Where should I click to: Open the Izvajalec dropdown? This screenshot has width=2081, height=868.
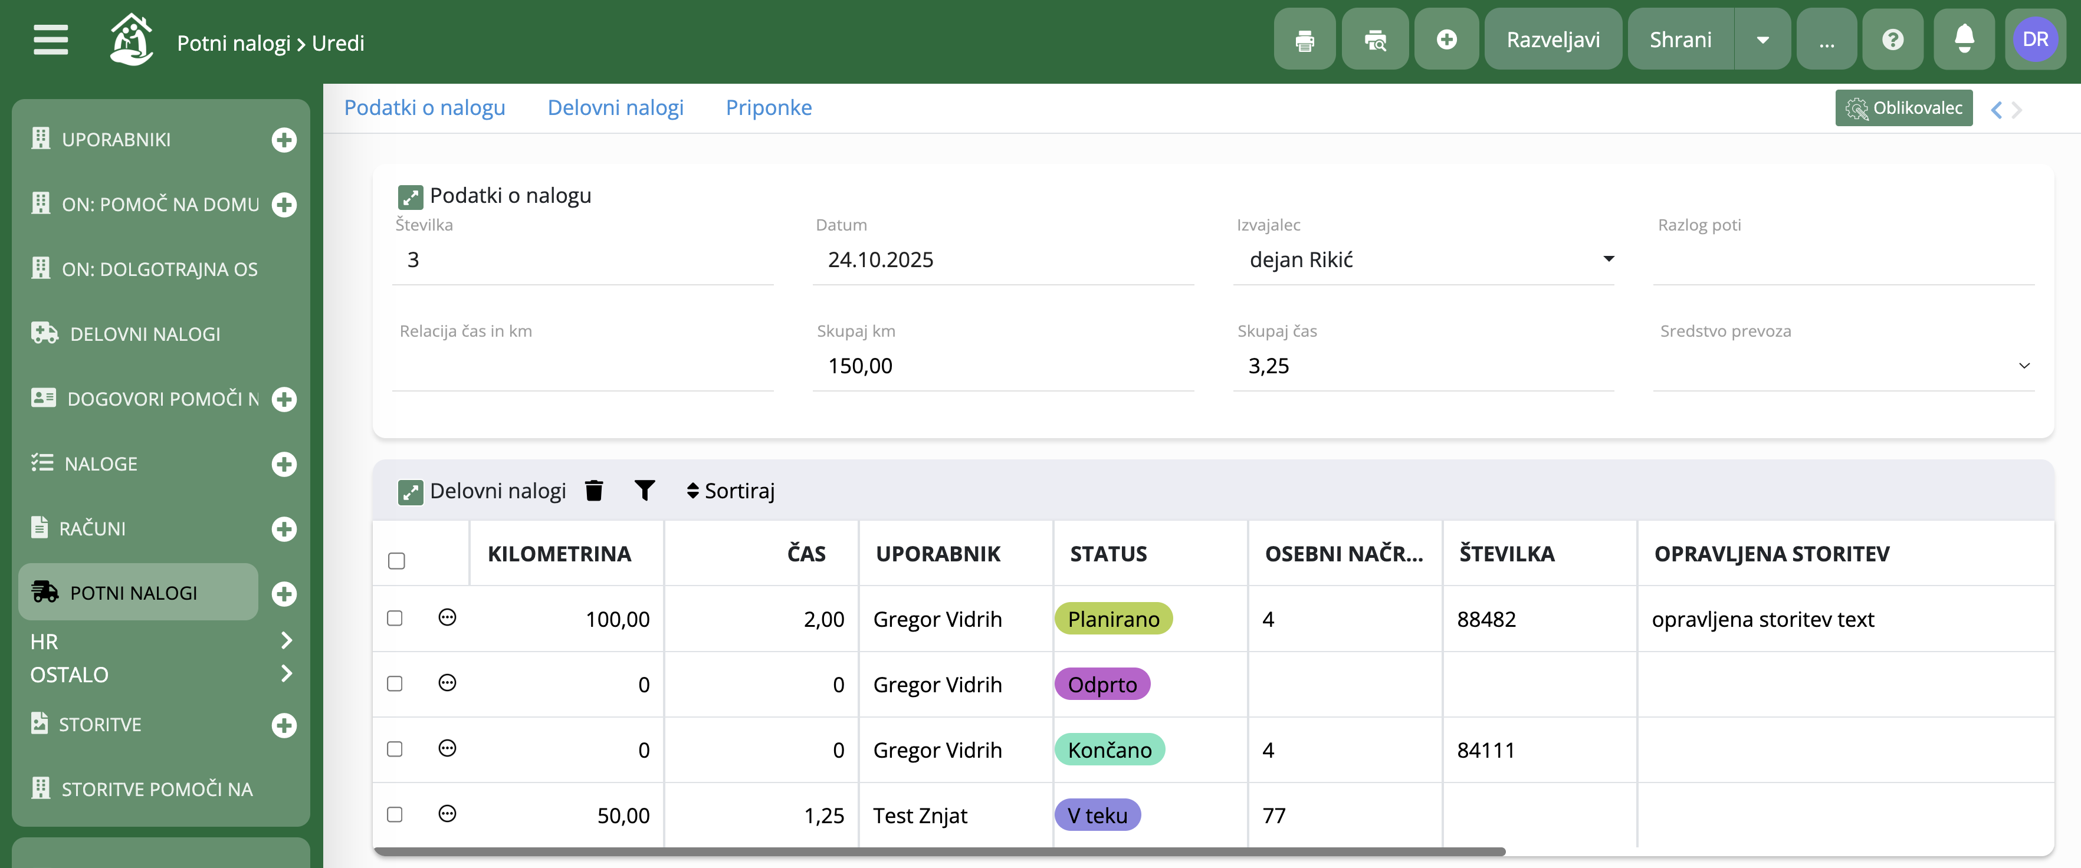pyautogui.click(x=1607, y=259)
